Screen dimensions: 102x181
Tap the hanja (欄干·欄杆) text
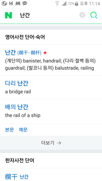click(x=29, y=53)
